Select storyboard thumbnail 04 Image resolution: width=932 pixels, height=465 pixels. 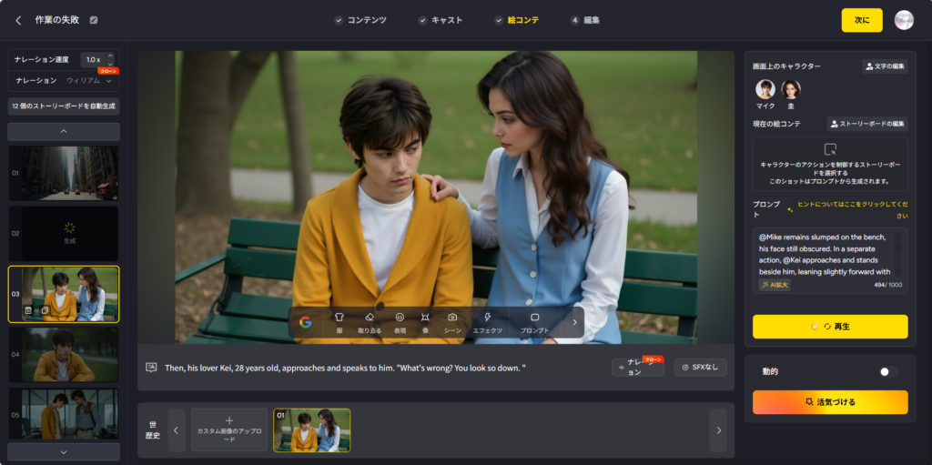[x=64, y=355]
